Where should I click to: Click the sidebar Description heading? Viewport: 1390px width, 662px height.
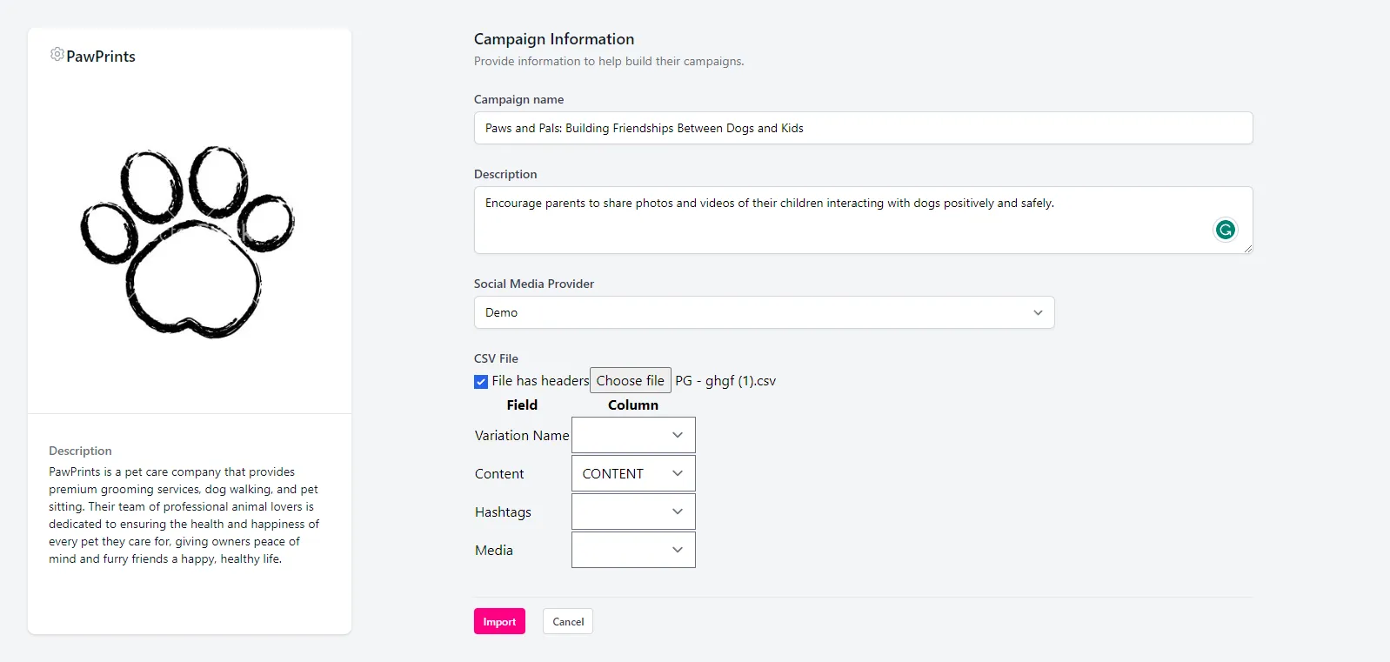coord(80,451)
